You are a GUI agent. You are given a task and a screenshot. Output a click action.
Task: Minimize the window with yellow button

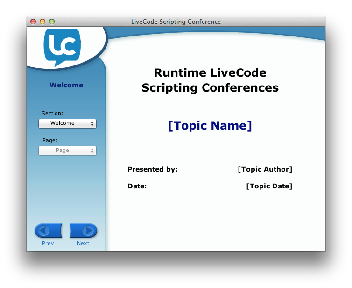(x=42, y=22)
